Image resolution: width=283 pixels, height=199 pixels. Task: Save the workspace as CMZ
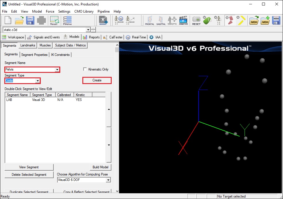click(x=30, y=20)
